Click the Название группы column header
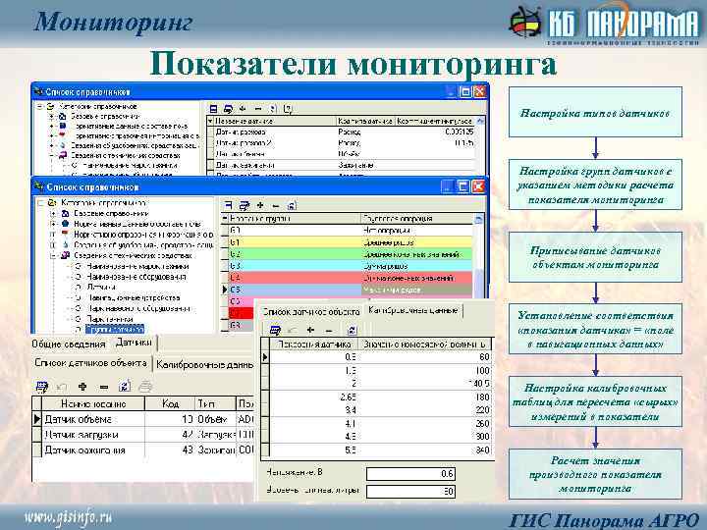Image resolution: width=707 pixels, height=530 pixels. [x=295, y=219]
